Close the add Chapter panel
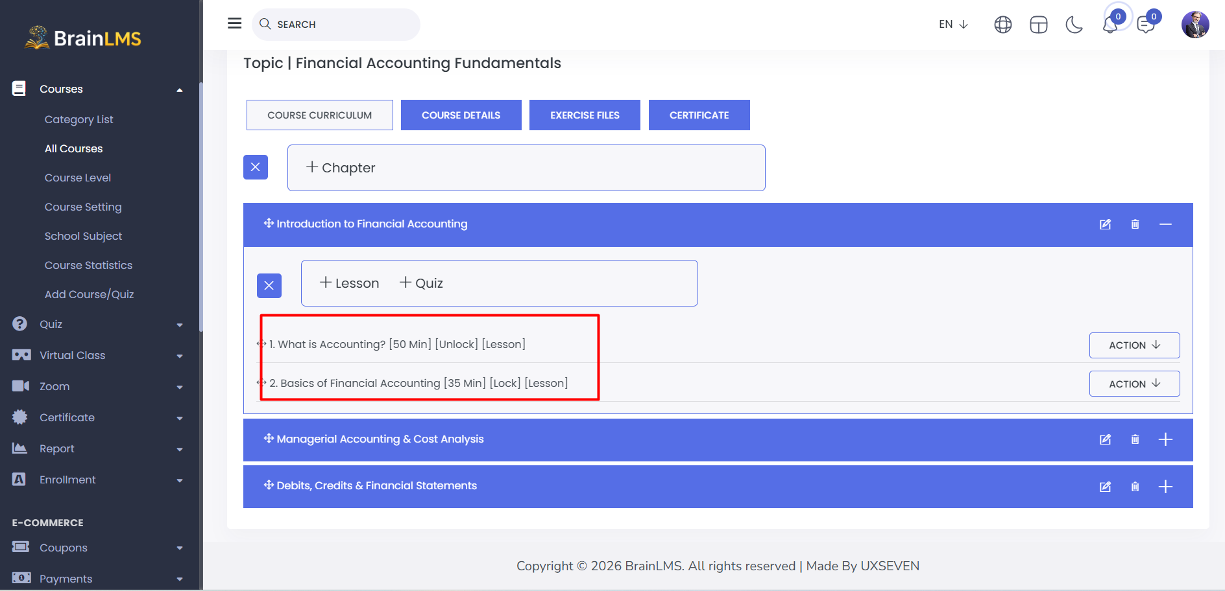Viewport: 1225px width, 591px height. pyautogui.click(x=256, y=167)
